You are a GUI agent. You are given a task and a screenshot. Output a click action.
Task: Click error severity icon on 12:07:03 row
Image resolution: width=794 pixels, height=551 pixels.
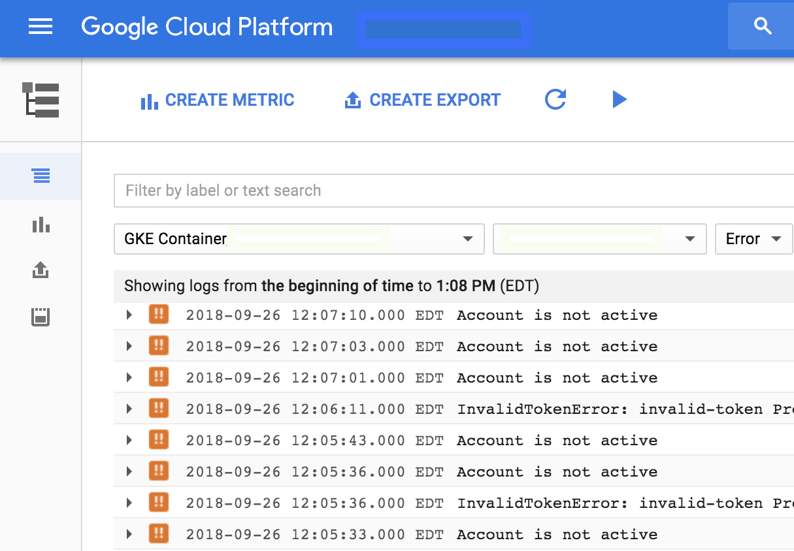[158, 346]
